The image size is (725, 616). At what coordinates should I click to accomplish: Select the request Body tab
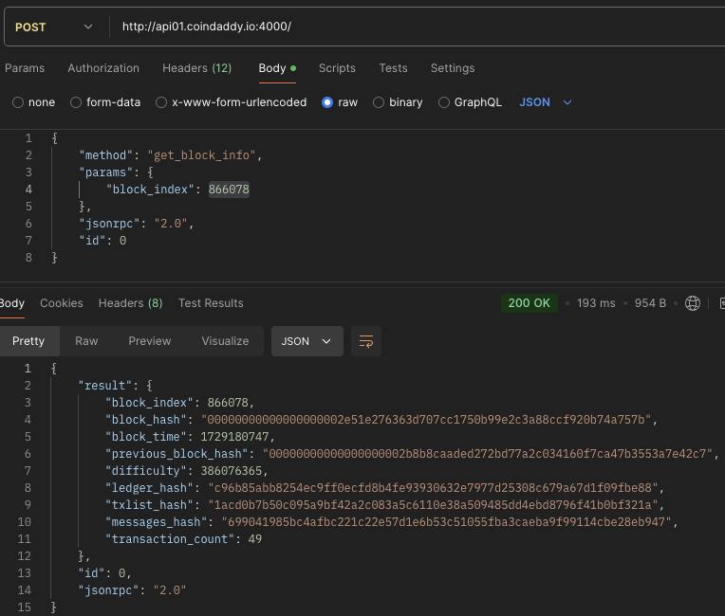click(277, 68)
